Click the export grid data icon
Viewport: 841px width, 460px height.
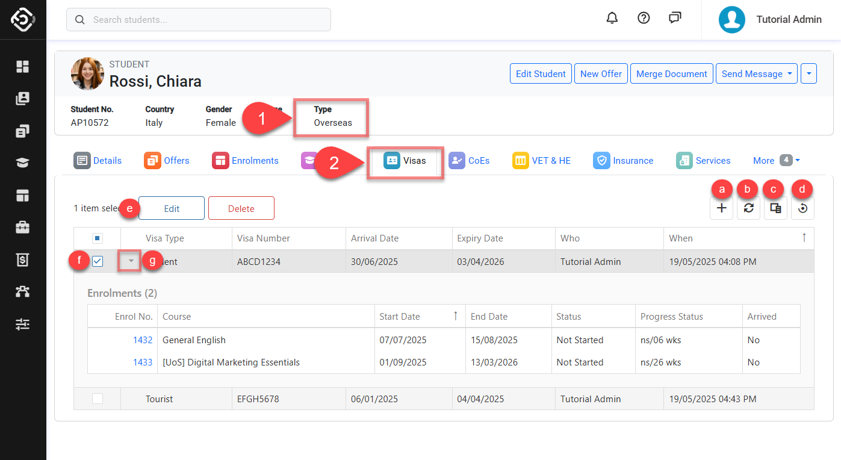(775, 208)
